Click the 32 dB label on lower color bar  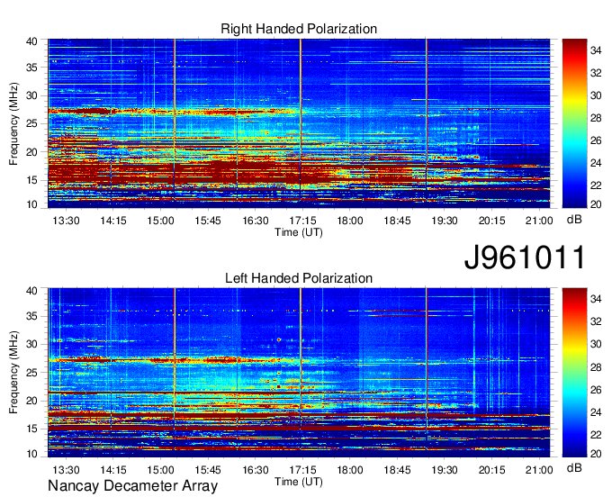[x=596, y=321]
